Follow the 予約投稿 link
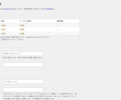The image size is (121, 100). pos(49,9)
